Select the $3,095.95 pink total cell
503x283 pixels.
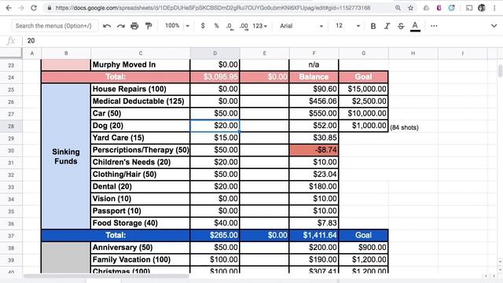coord(215,77)
